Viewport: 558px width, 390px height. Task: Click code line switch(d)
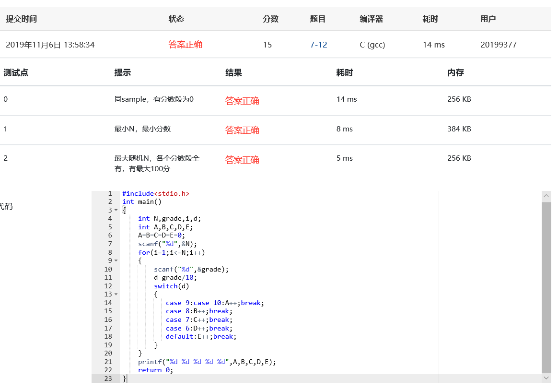tap(171, 286)
